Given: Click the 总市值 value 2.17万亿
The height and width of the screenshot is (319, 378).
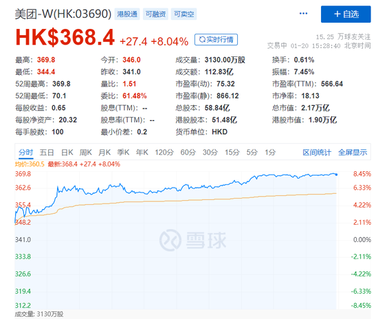Looking at the screenshot, I should click(315, 108).
